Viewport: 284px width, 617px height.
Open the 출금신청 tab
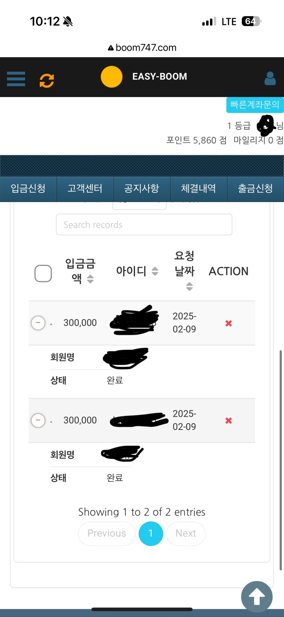[255, 189]
